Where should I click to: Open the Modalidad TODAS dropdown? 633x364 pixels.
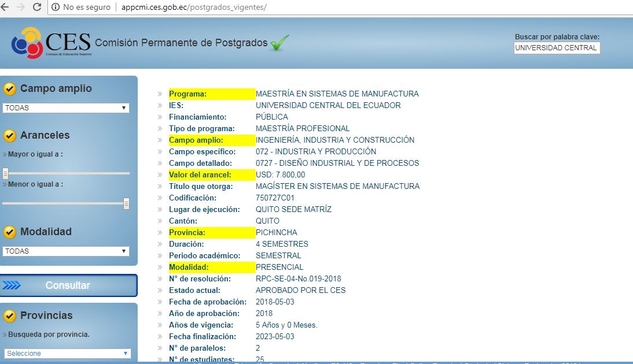pyautogui.click(x=65, y=251)
